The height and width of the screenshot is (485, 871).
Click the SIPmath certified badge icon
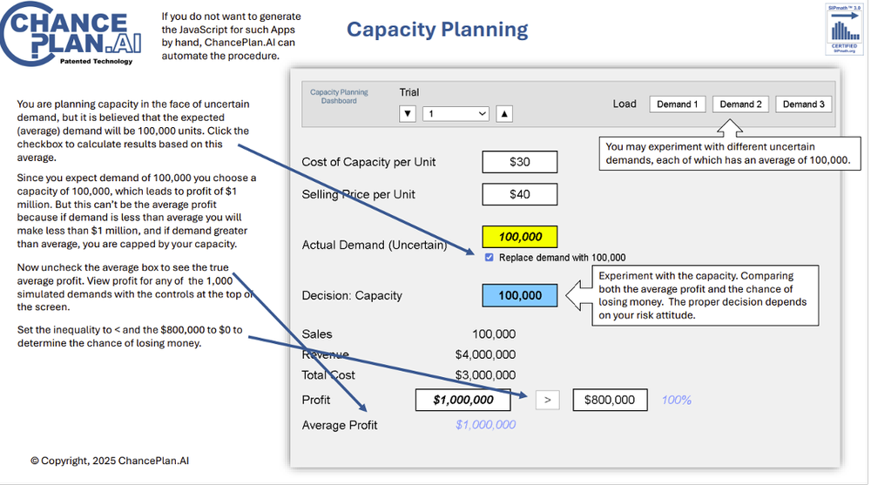coord(844,30)
